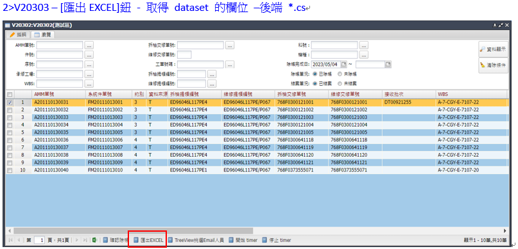Select 已結案 radio button

(x=315, y=84)
